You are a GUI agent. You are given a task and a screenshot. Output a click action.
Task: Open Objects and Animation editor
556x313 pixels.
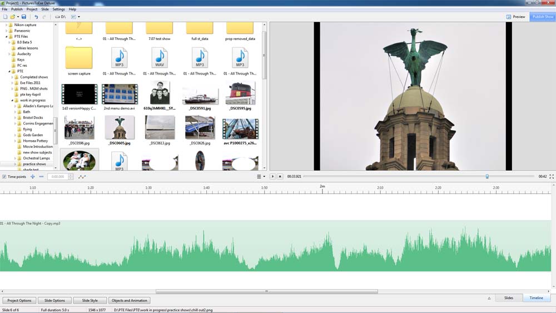click(x=129, y=300)
